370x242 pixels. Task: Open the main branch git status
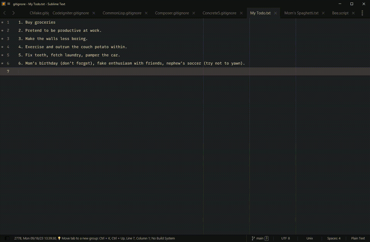[x=260, y=238]
